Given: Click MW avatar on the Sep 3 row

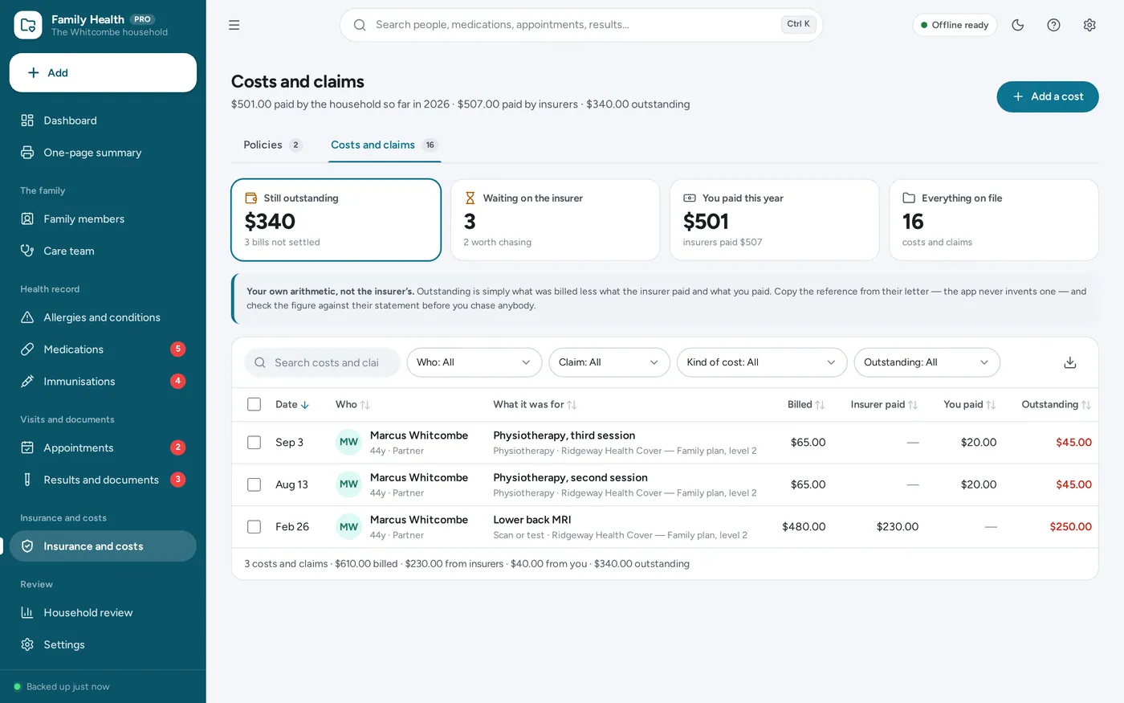Looking at the screenshot, I should point(348,443).
